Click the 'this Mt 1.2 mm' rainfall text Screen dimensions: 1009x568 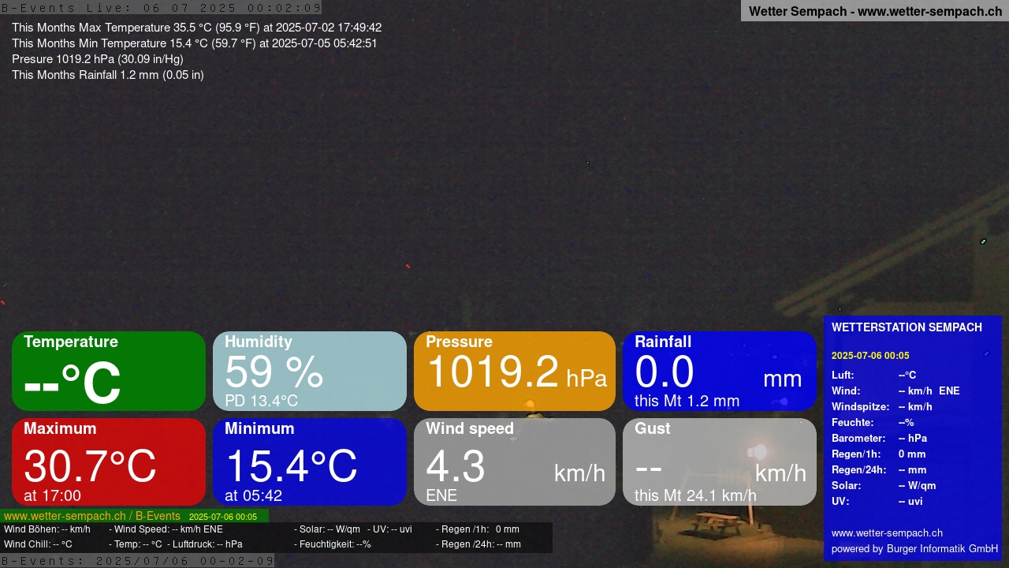point(687,401)
